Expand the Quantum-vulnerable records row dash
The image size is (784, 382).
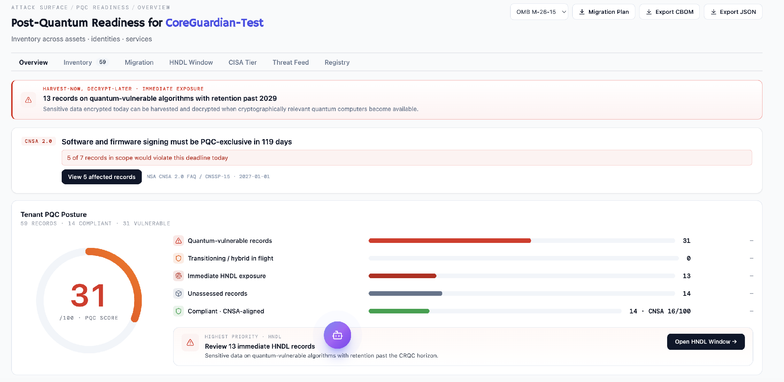pos(751,241)
